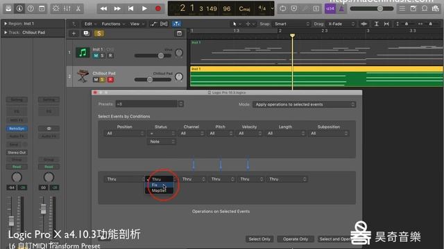Image resolution: width=444 pixels, height=249 pixels.
Task: Adjust Inst 1 track volume slider
Action: (153, 55)
